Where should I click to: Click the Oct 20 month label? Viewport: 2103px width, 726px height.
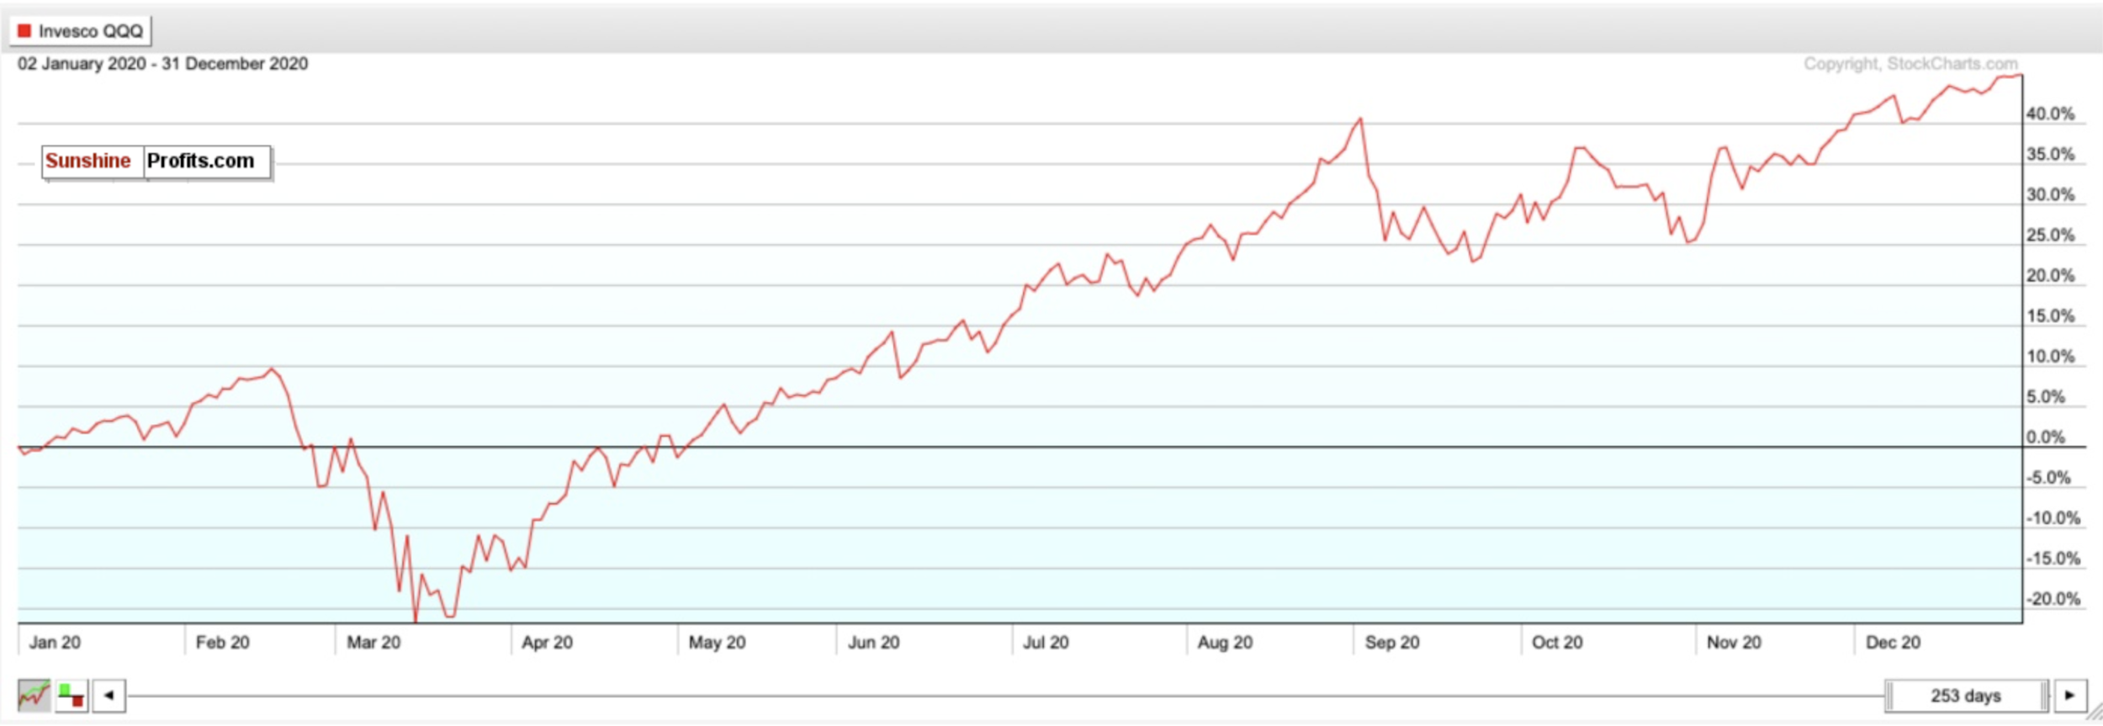click(1557, 643)
